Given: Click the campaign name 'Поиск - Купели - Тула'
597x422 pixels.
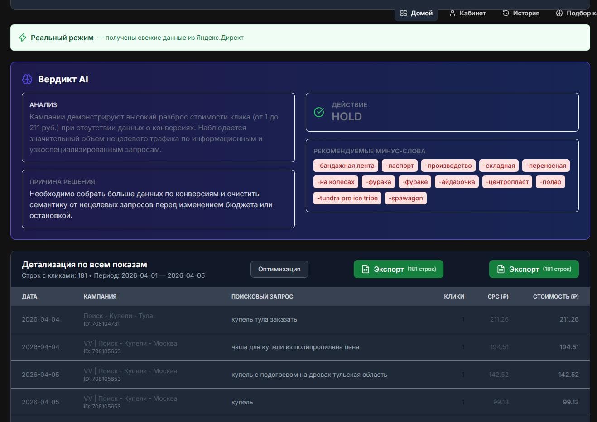Looking at the screenshot, I should (x=118, y=316).
